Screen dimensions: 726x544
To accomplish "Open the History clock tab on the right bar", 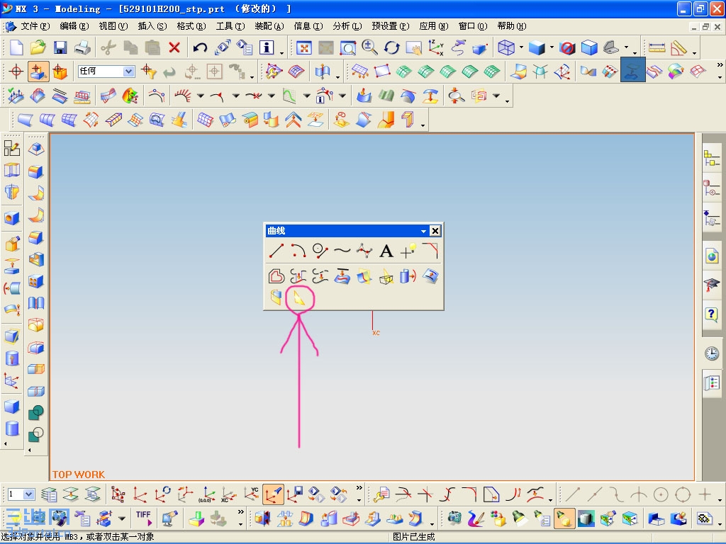I will tap(712, 354).
